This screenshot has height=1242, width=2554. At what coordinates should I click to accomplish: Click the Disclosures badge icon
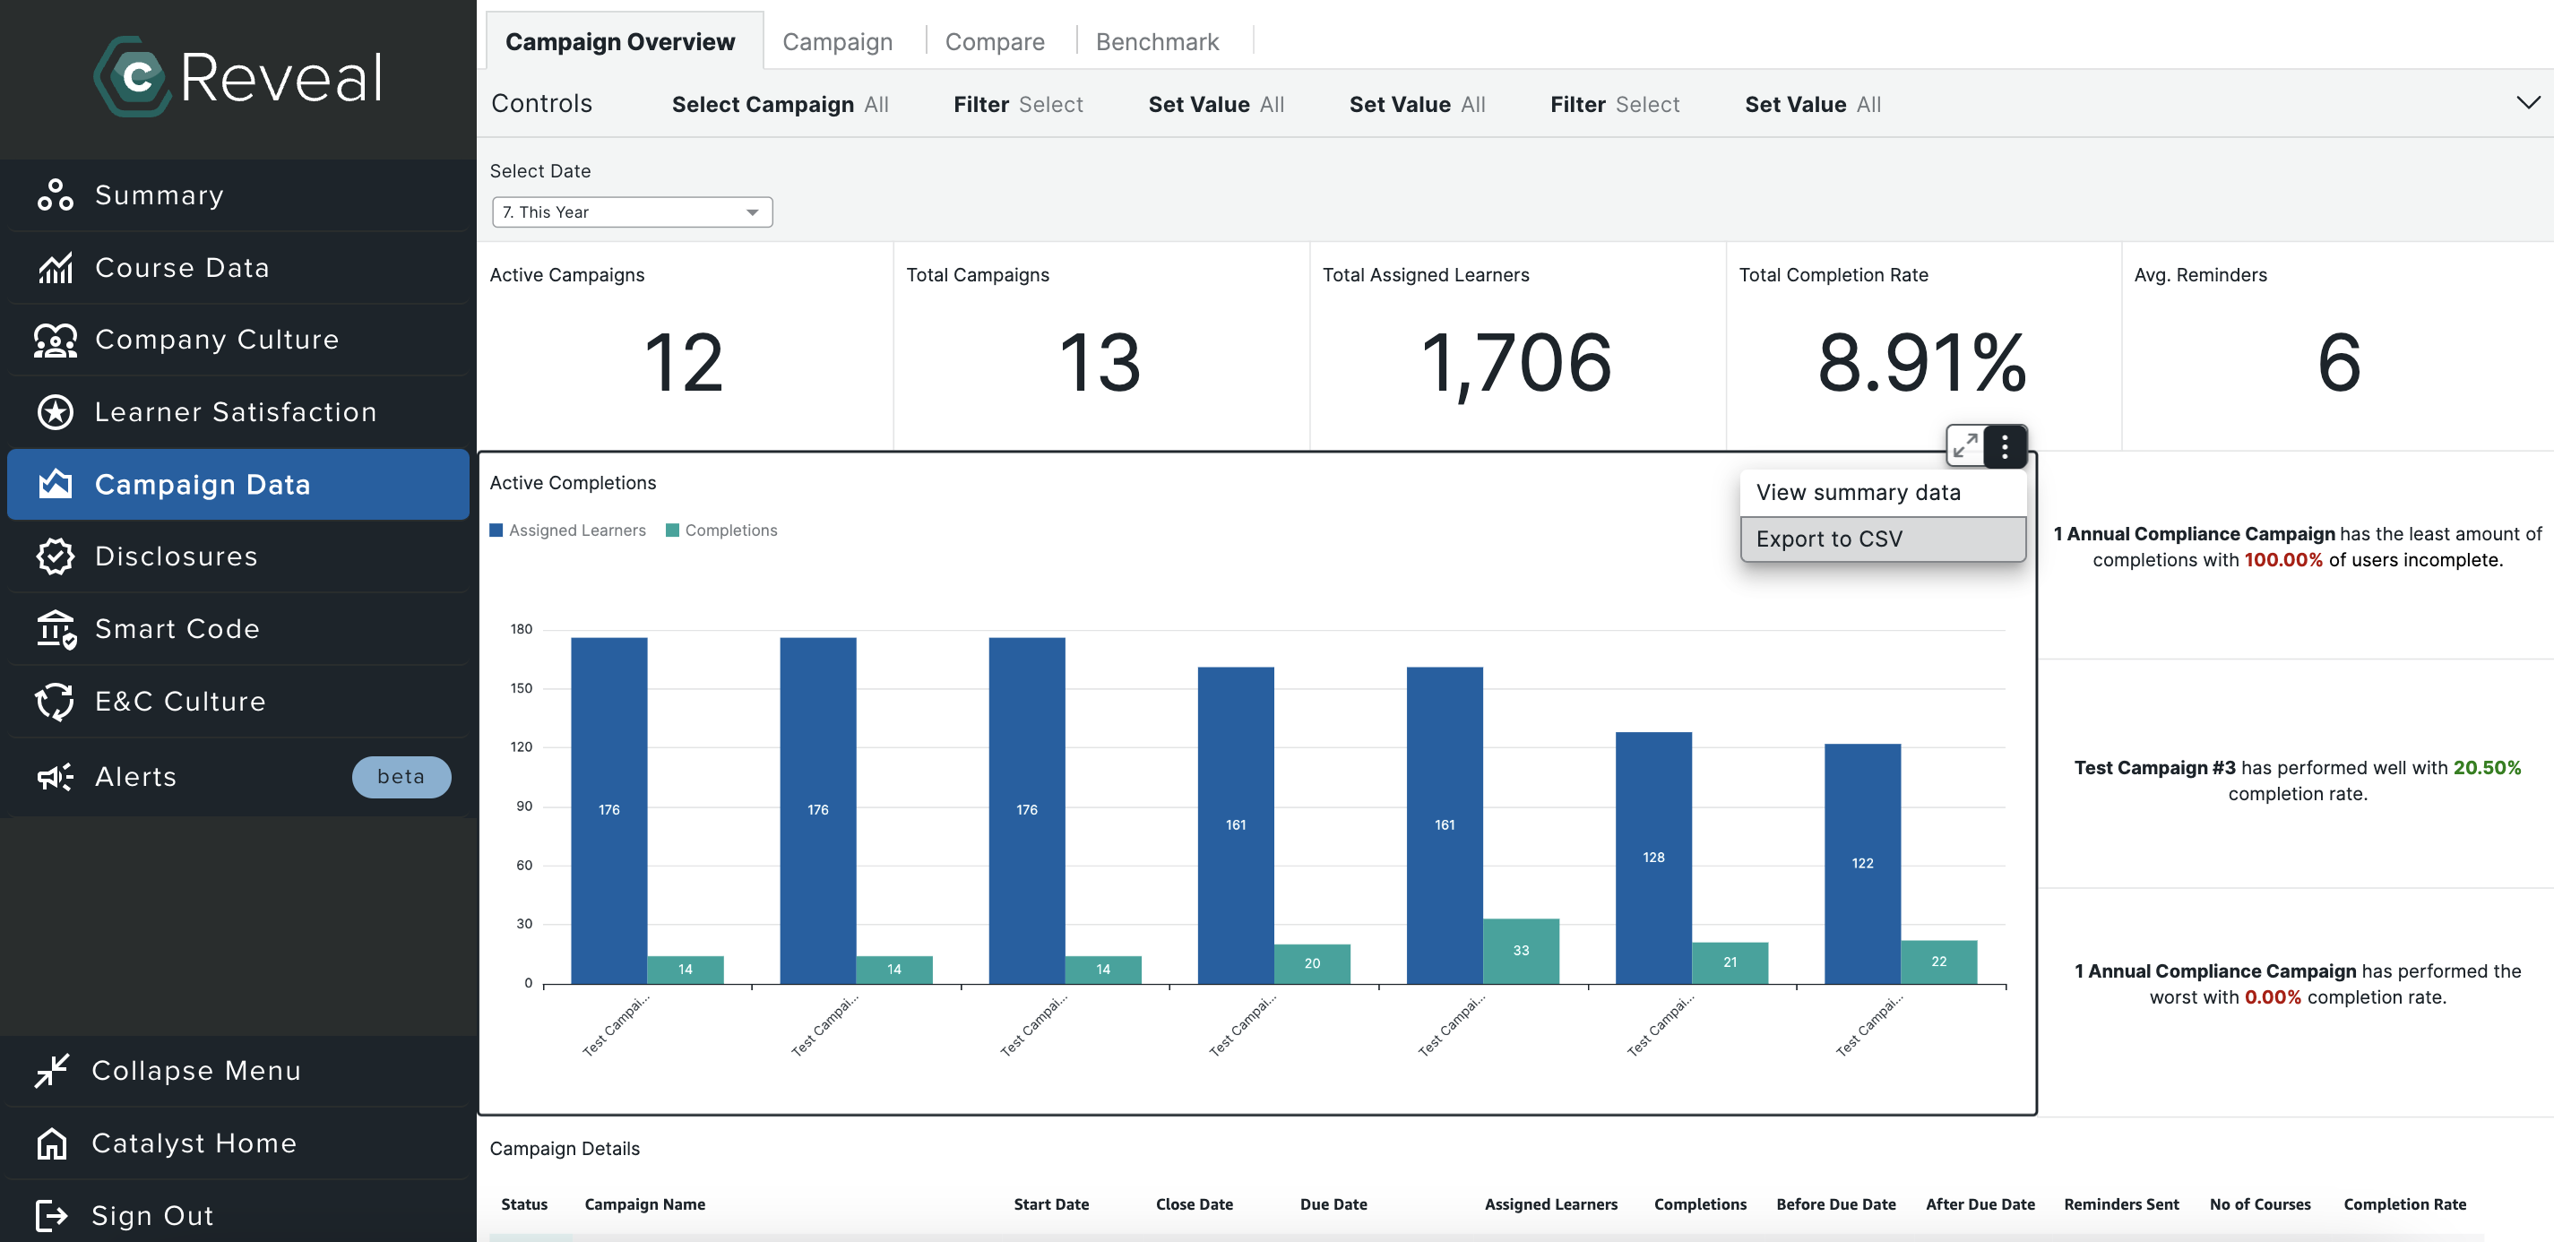tap(55, 557)
